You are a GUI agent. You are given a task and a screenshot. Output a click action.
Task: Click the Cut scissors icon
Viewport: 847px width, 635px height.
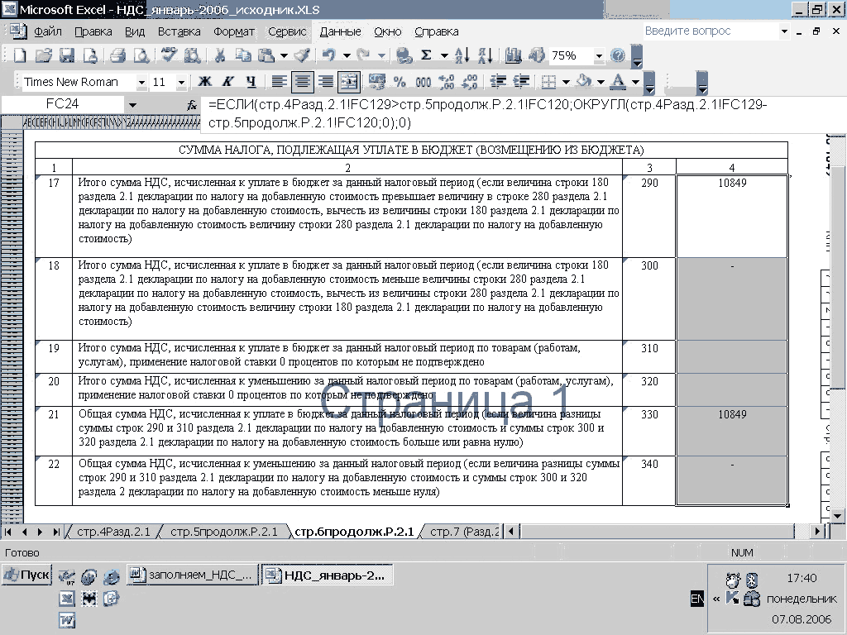[x=220, y=56]
